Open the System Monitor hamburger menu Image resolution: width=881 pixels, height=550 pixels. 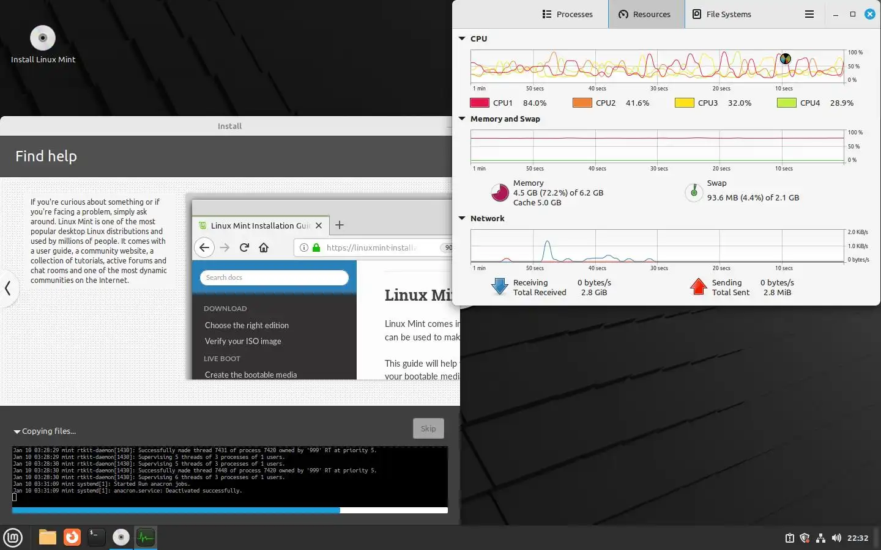tap(809, 14)
